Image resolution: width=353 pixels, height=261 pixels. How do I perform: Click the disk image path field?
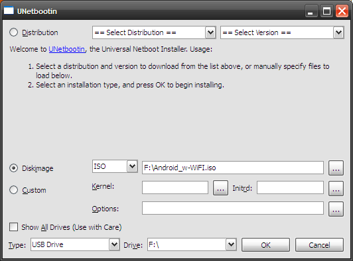pos(233,168)
